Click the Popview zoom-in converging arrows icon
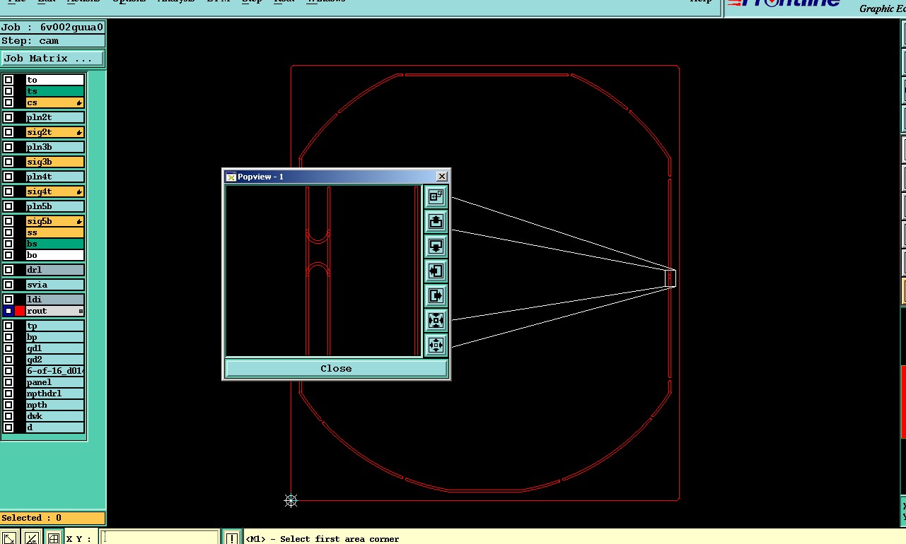Viewport: 906px width, 544px height. coord(436,320)
